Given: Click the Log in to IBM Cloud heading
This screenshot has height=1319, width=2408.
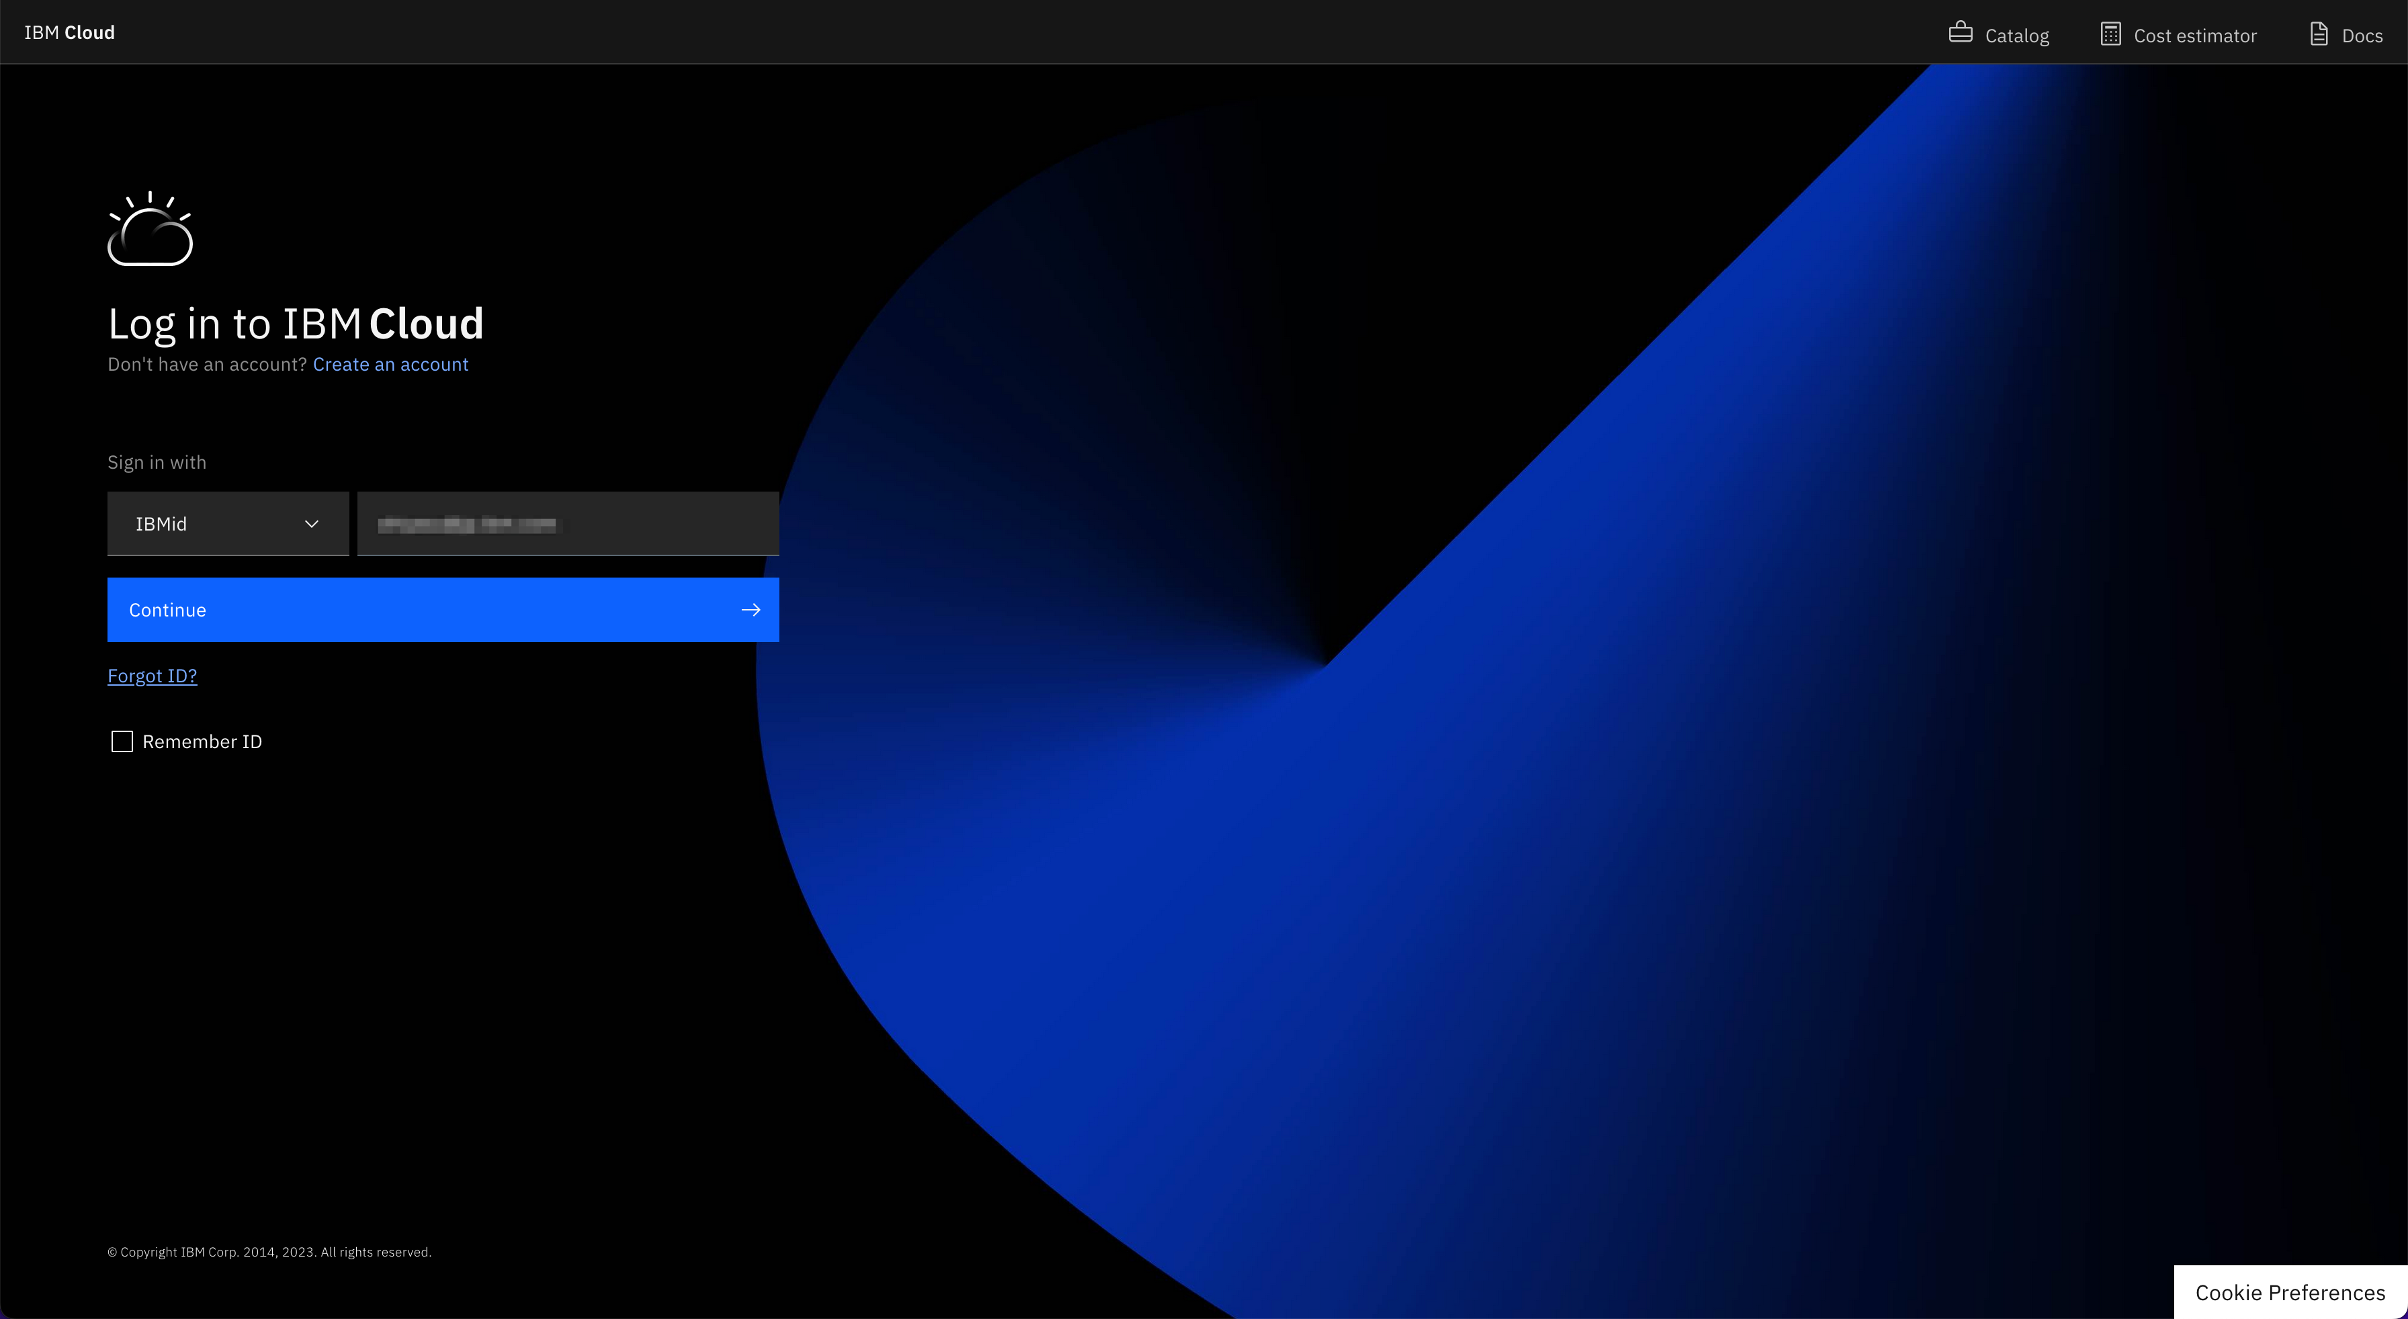Looking at the screenshot, I should pyautogui.click(x=296, y=324).
